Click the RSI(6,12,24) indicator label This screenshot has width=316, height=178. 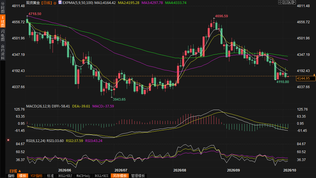(36, 141)
